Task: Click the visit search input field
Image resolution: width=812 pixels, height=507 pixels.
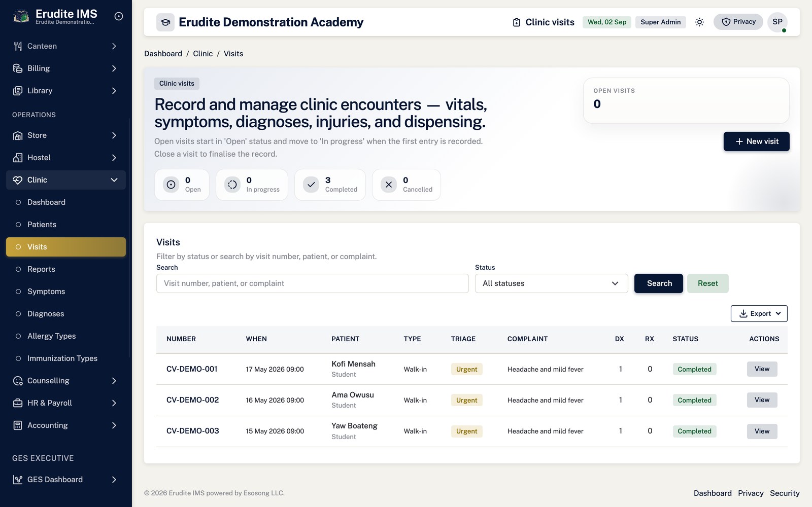Action: coord(312,283)
